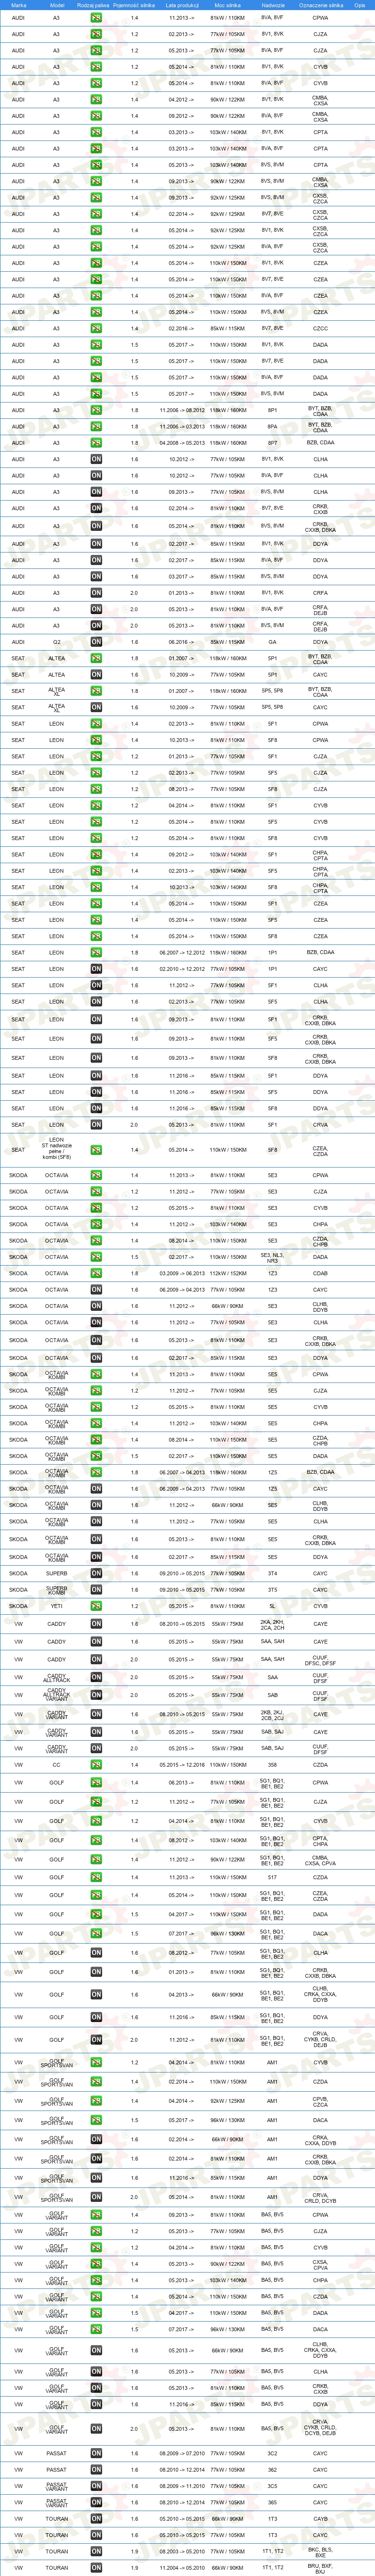Click '04.2008 -> 05.2013' production years cell
375x2576 pixels.
tap(182, 443)
